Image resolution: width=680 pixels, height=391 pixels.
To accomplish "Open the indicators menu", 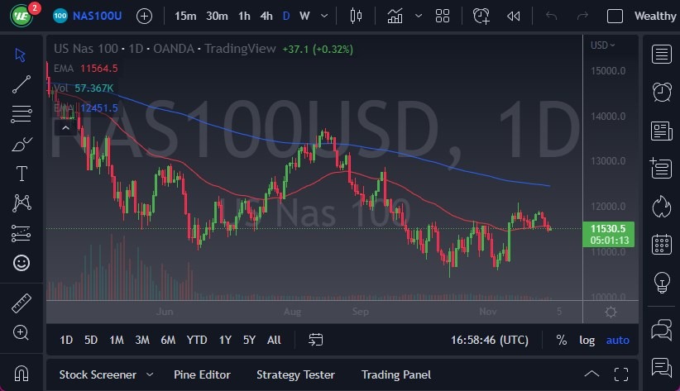I will pos(395,16).
